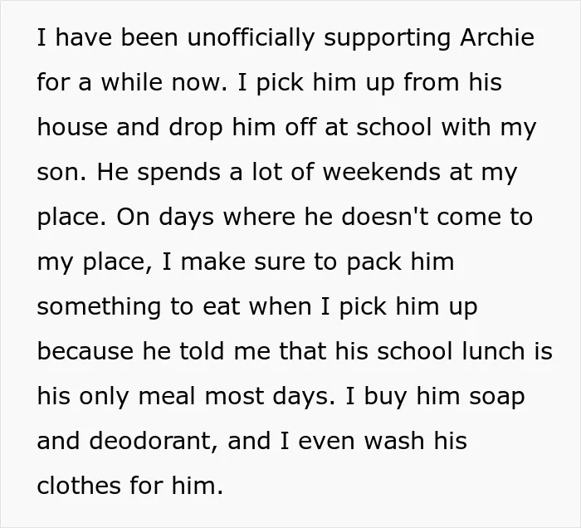This screenshot has height=528, width=581.
Task: Click the word 'doesn't' in the text
Action: (x=384, y=217)
